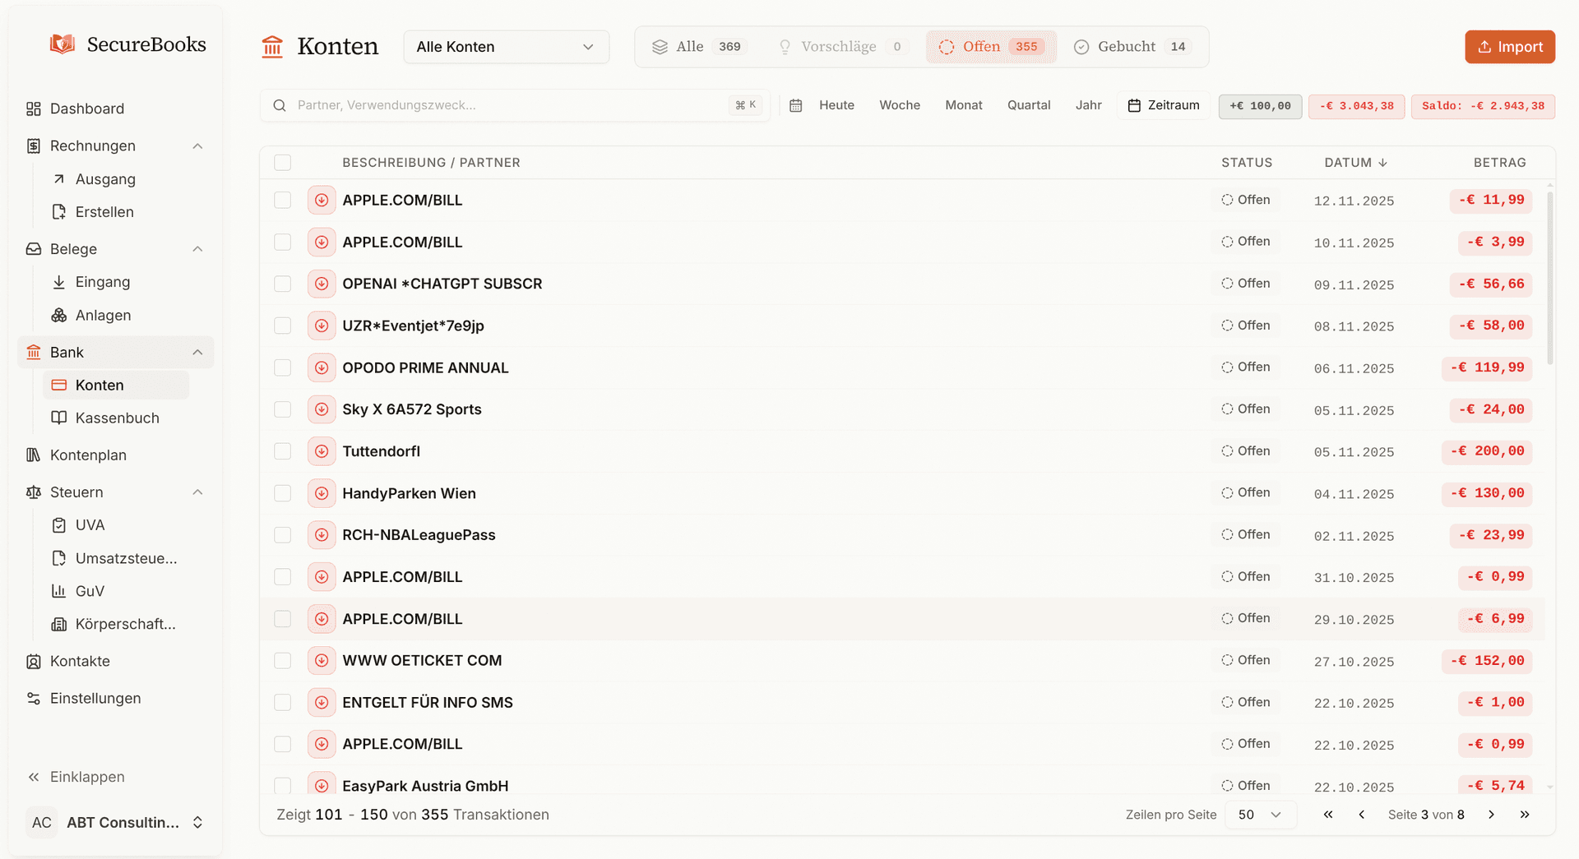Viewport: 1579px width, 859px height.
Task: Open the ABT Consulting company switcher
Action: click(x=115, y=822)
